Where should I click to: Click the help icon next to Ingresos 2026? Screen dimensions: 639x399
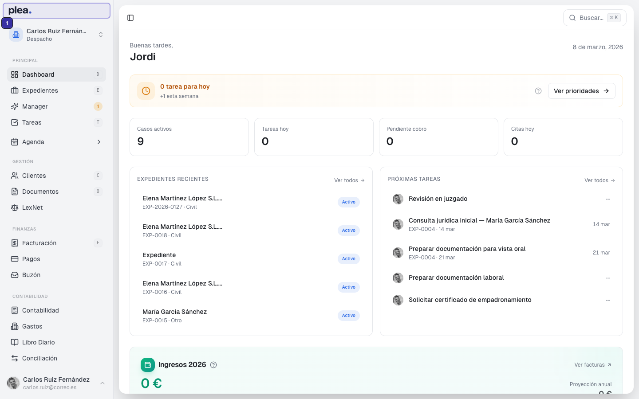[x=213, y=365]
